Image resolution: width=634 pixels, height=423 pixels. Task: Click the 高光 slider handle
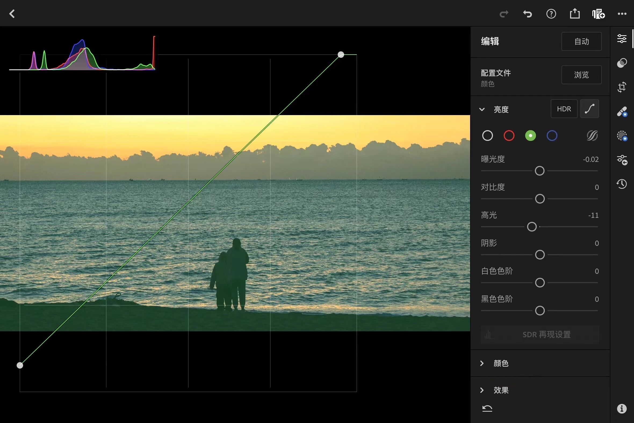coord(532,227)
